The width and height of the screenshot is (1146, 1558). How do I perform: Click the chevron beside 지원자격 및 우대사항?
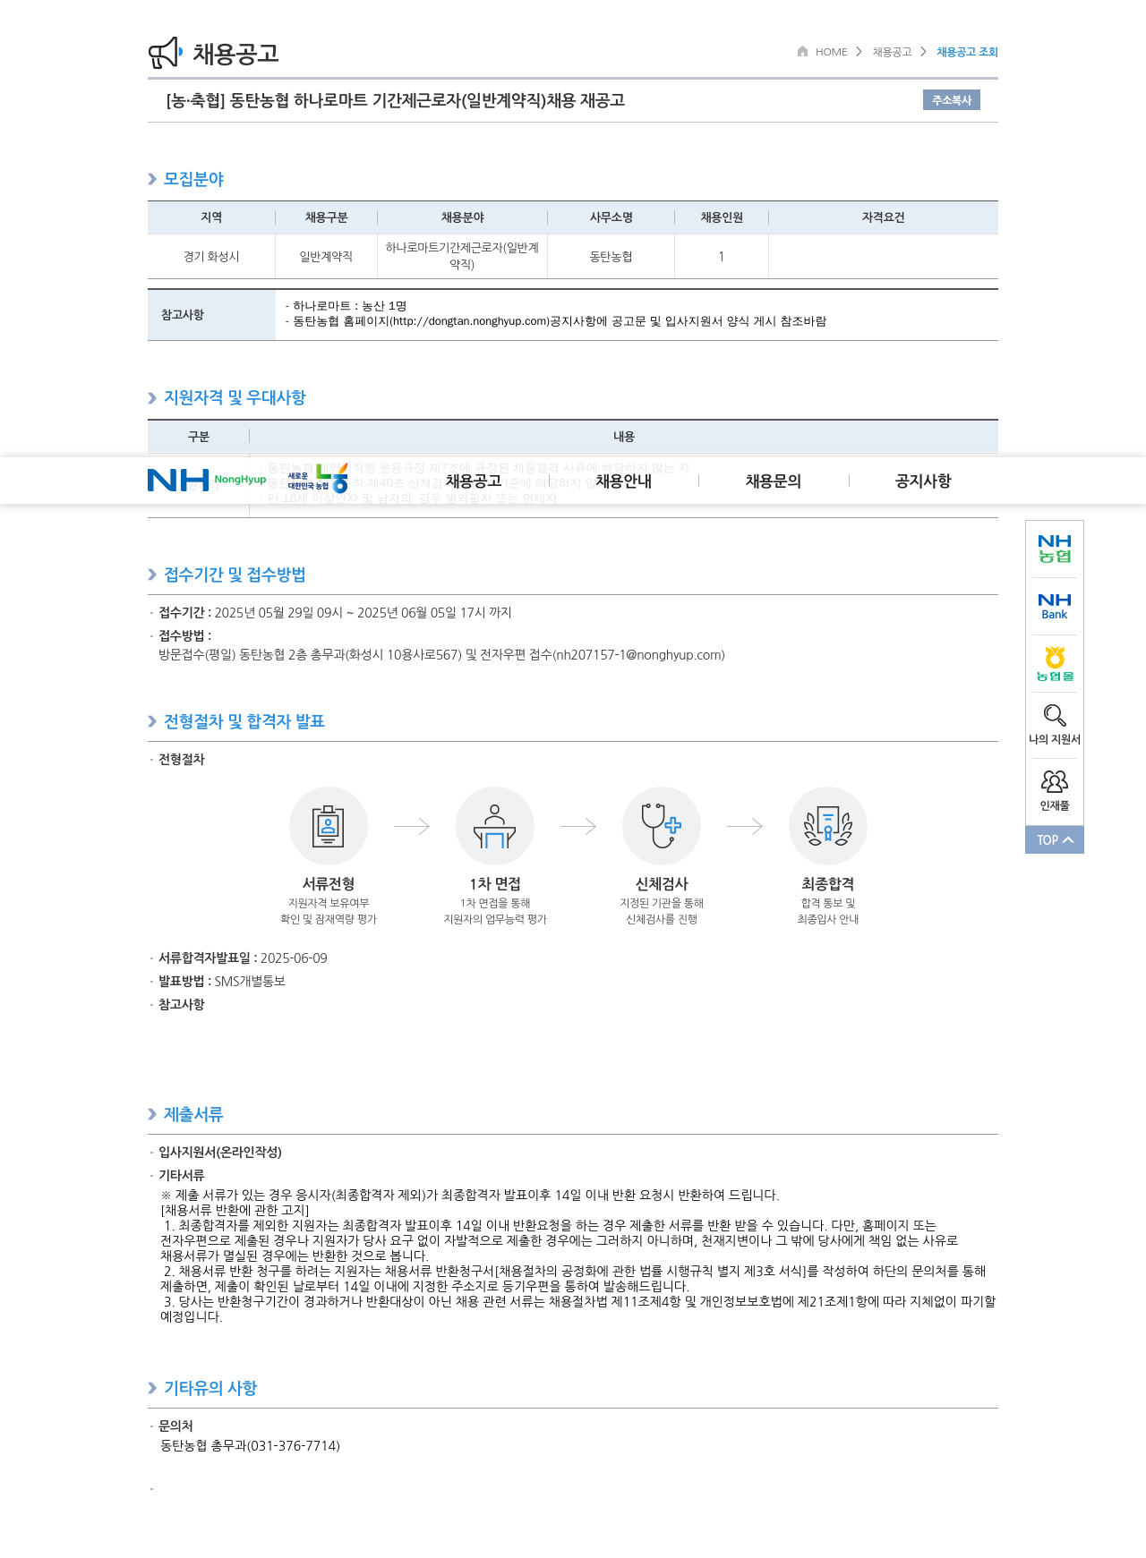(152, 397)
